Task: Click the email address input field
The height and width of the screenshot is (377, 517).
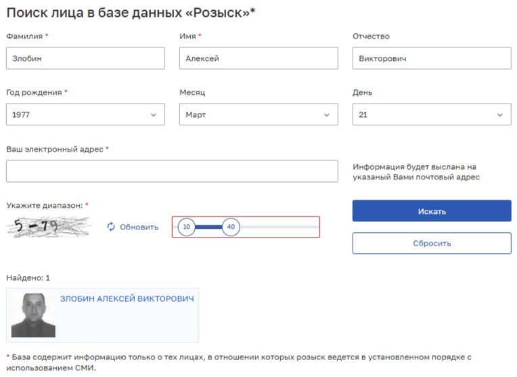Action: tap(172, 171)
